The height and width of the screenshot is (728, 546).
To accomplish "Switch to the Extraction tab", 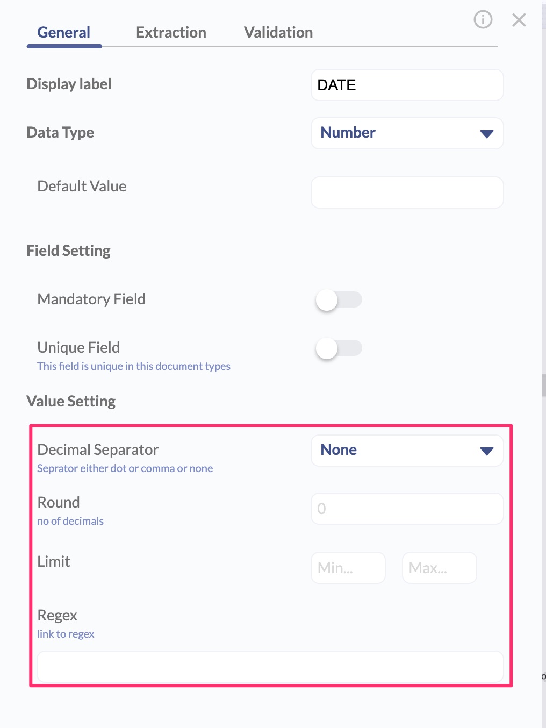I will [x=171, y=32].
